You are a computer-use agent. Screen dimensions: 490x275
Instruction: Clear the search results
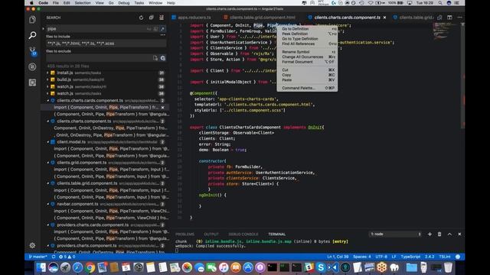tap(162, 18)
